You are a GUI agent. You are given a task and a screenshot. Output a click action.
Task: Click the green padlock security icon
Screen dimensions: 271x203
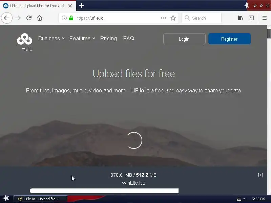[x=71, y=18]
